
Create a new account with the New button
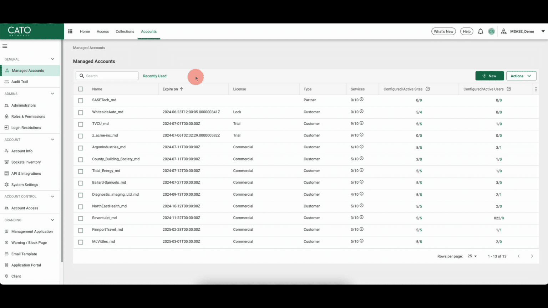(489, 76)
